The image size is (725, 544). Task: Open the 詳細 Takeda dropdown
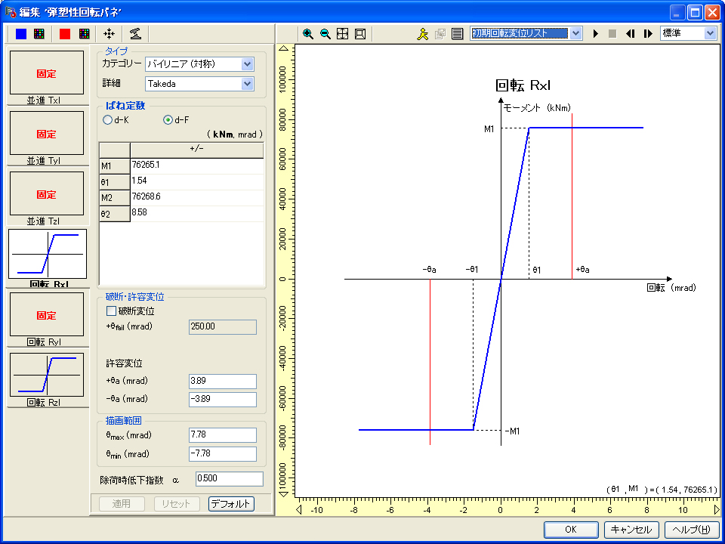(248, 84)
